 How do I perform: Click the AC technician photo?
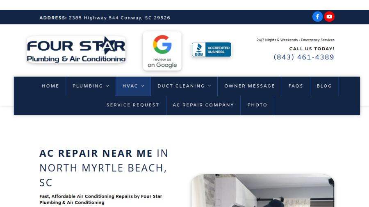coord(263,191)
